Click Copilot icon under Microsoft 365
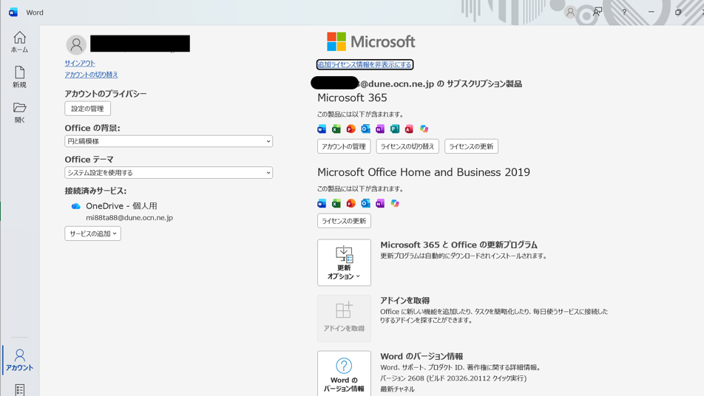Image resolution: width=704 pixels, height=396 pixels. coord(424,129)
